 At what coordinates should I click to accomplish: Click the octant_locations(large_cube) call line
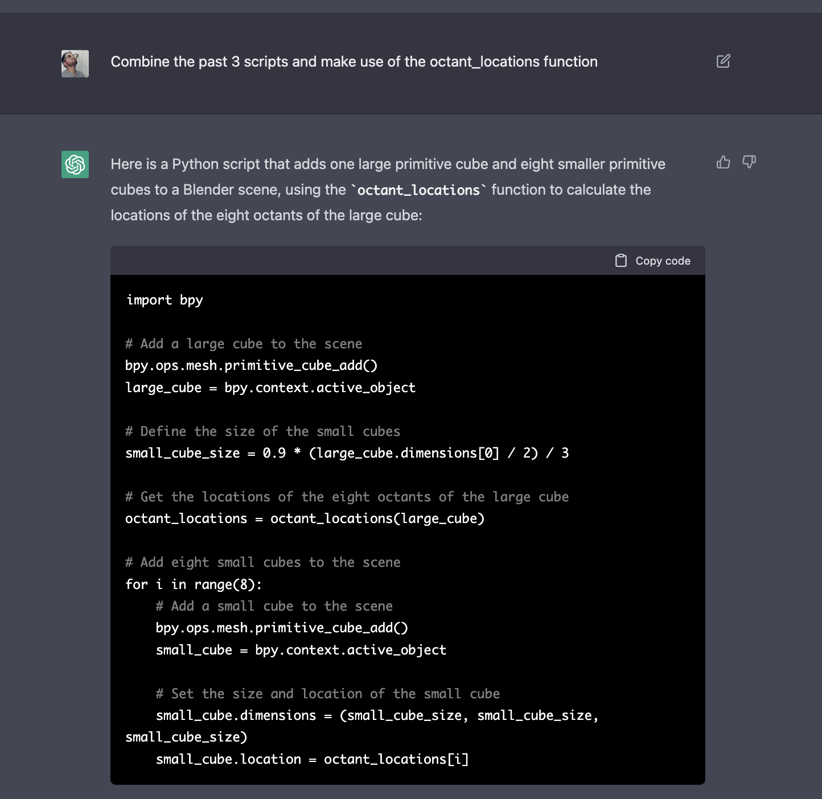[305, 518]
